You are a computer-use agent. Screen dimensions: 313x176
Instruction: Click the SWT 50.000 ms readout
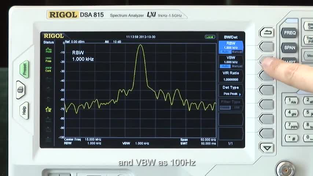[198, 143]
